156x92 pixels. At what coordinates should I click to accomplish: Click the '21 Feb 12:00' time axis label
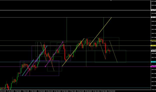96,91
